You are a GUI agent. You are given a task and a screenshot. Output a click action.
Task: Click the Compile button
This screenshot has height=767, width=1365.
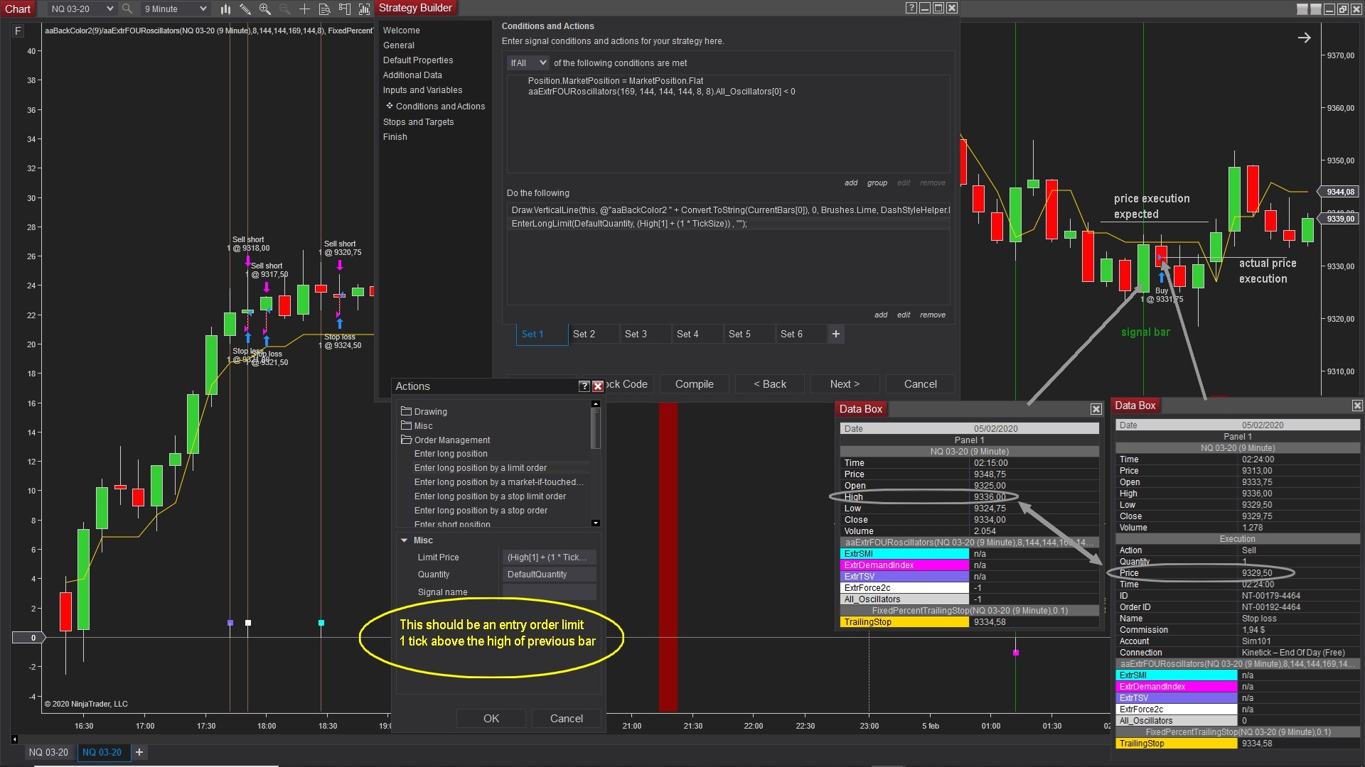[x=694, y=384]
